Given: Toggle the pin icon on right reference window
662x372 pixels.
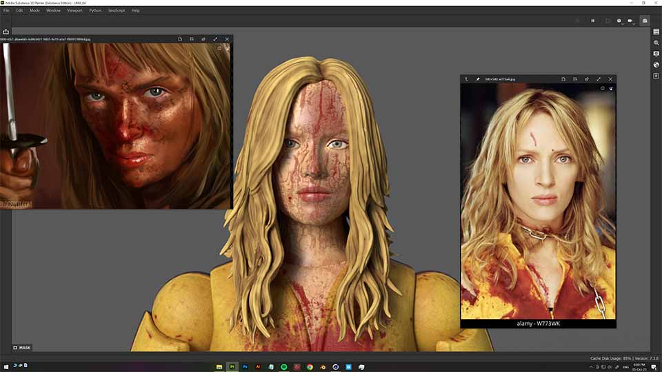Looking at the screenshot, I should 478,79.
